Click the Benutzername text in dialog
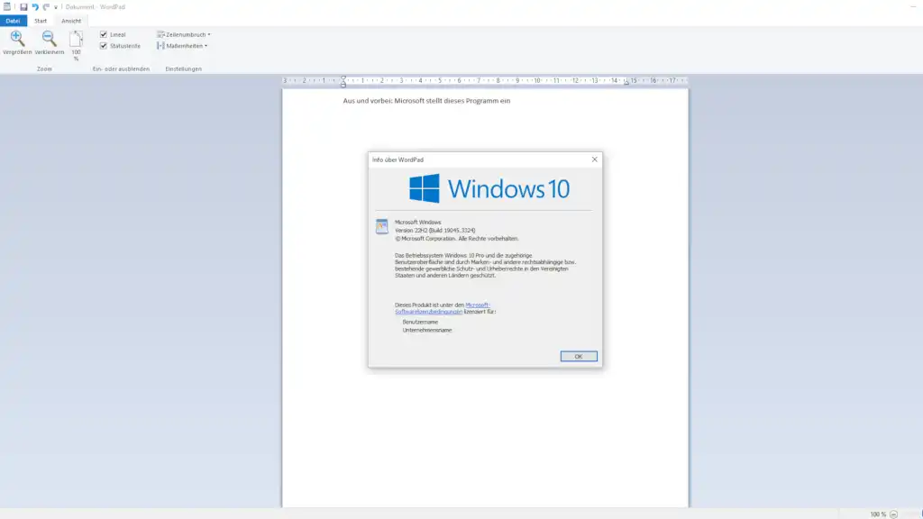Viewport: 923px width, 519px height. tap(420, 322)
